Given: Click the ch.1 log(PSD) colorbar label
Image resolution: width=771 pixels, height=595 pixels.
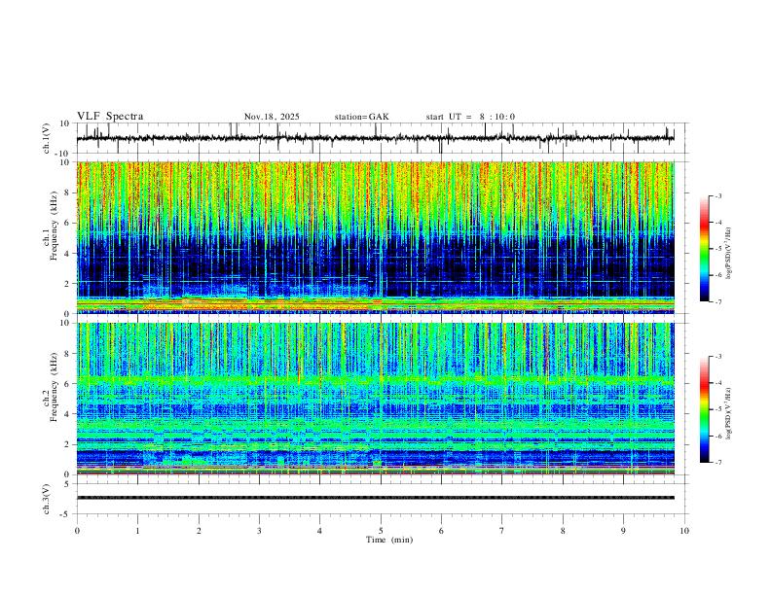Looking at the screenshot, I should pyautogui.click(x=728, y=254).
